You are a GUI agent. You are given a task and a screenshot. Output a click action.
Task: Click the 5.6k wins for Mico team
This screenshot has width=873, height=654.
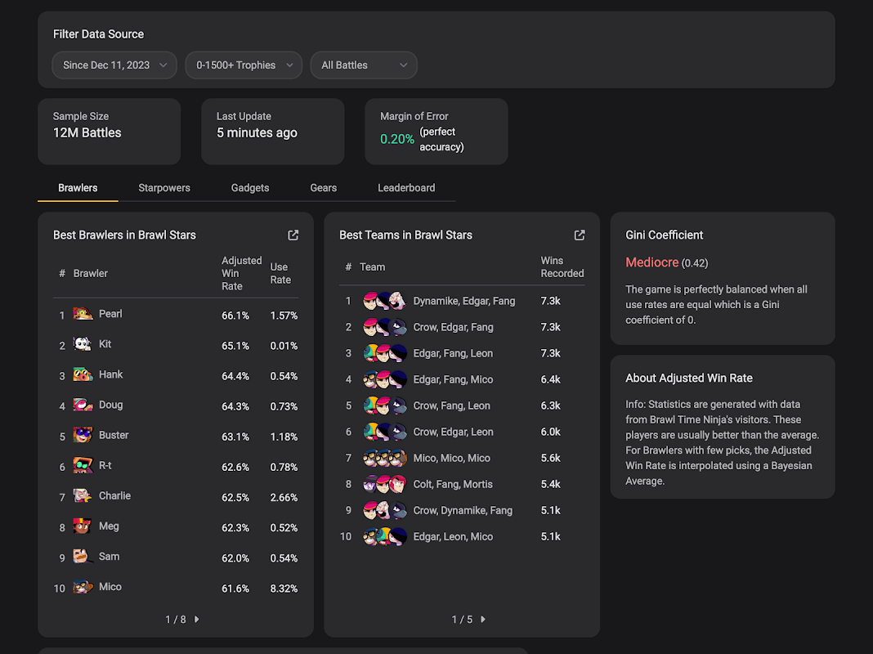551,458
